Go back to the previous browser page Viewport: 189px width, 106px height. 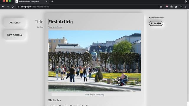pyautogui.click(x=3, y=6)
